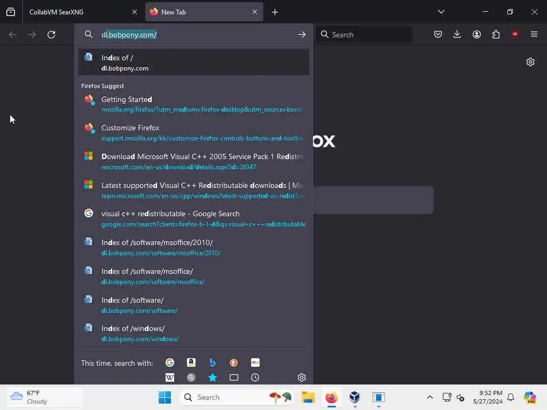547x410 pixels.
Task: Open New Tab personalize gear icon
Action: (530, 62)
